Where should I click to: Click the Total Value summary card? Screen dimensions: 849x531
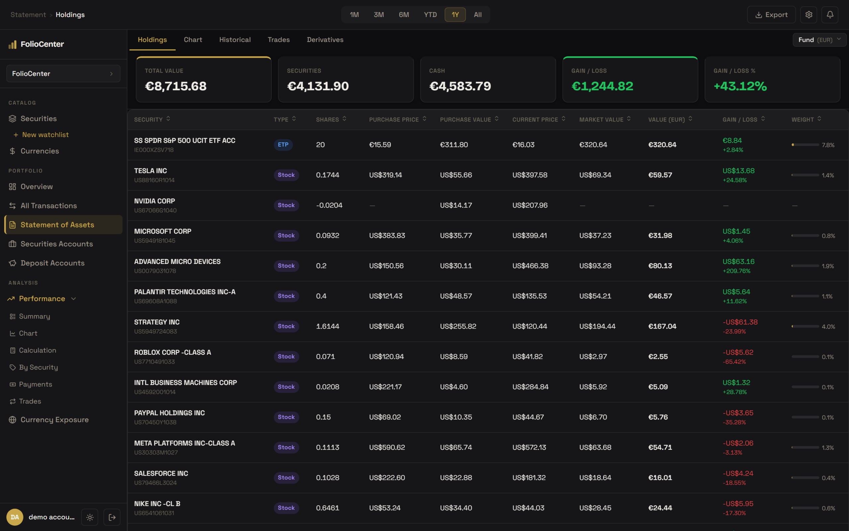pos(204,80)
